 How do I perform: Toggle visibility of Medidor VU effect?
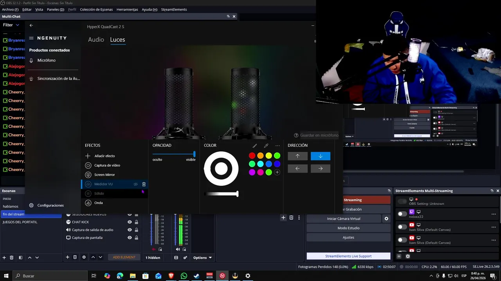click(136, 184)
